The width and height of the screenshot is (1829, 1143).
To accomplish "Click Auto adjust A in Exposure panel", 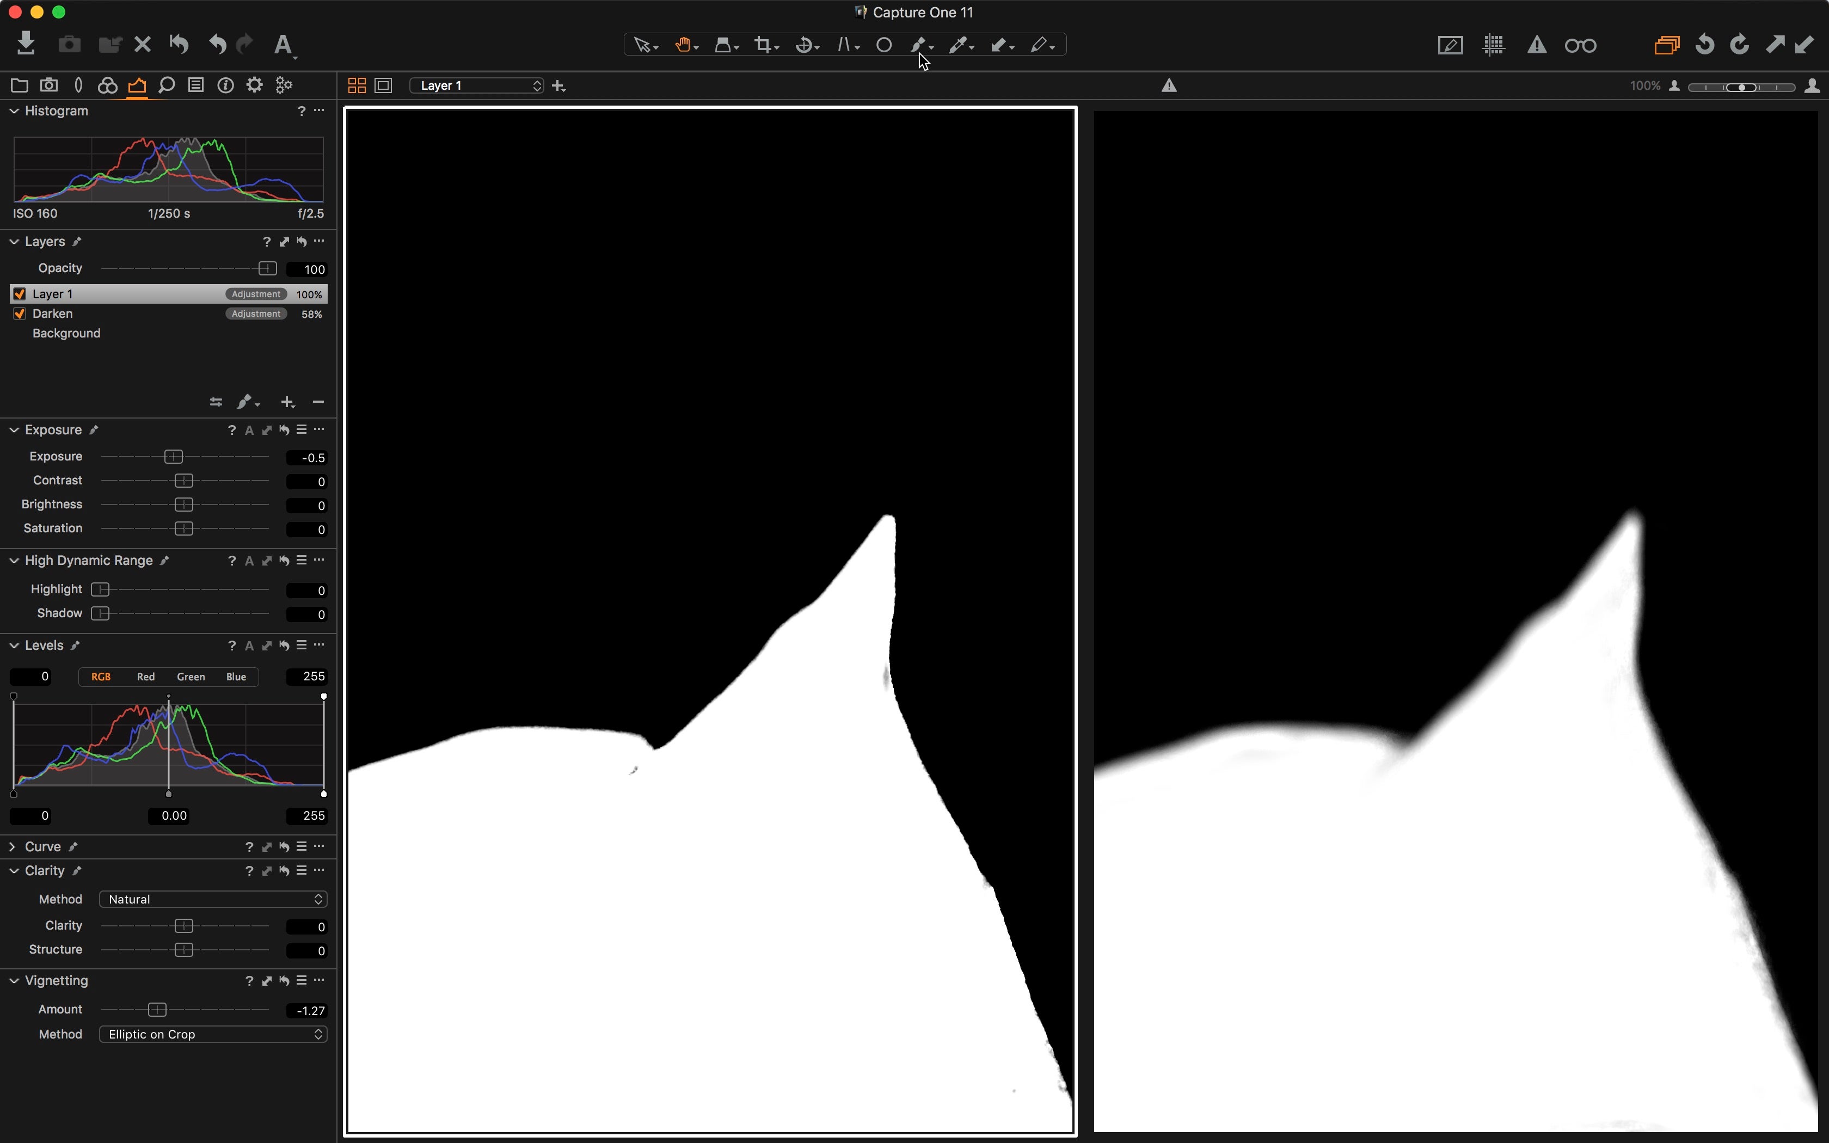I will [x=249, y=431].
